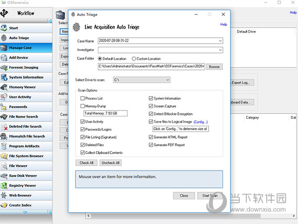Click the Add Device disc icon
Image resolution: width=298 pixels, height=224 pixels.
[4, 57]
